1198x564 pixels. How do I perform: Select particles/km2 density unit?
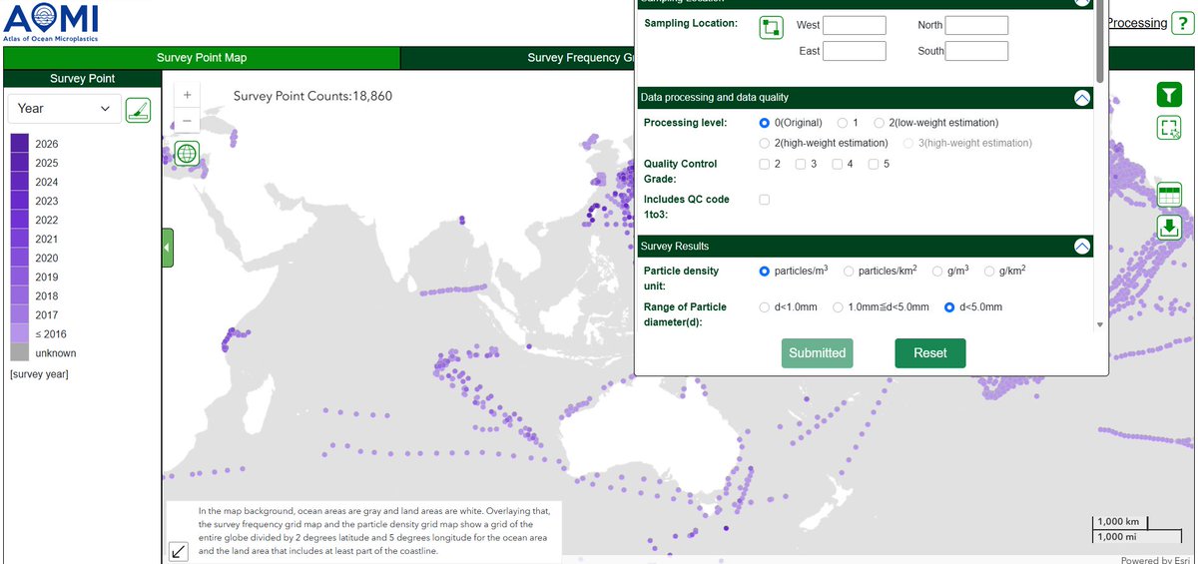point(849,271)
